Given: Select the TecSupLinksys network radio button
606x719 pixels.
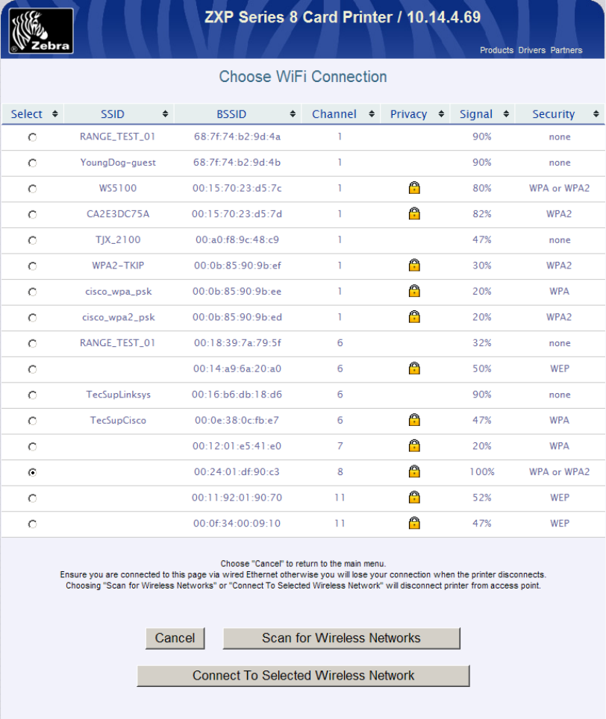Looking at the screenshot, I should pyautogui.click(x=32, y=395).
